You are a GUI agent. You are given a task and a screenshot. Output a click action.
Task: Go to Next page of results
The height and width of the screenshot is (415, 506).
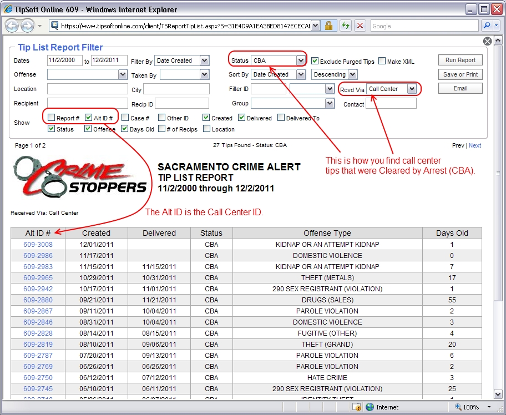(475, 145)
